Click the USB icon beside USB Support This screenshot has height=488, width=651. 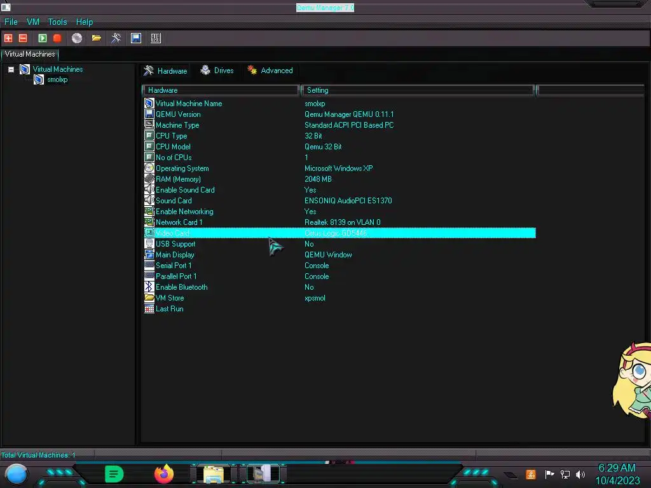149,243
